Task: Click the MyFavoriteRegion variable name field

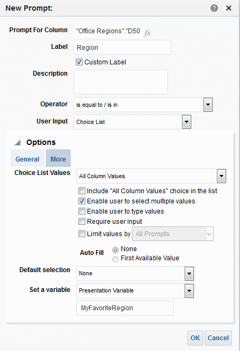Action: tap(125, 308)
